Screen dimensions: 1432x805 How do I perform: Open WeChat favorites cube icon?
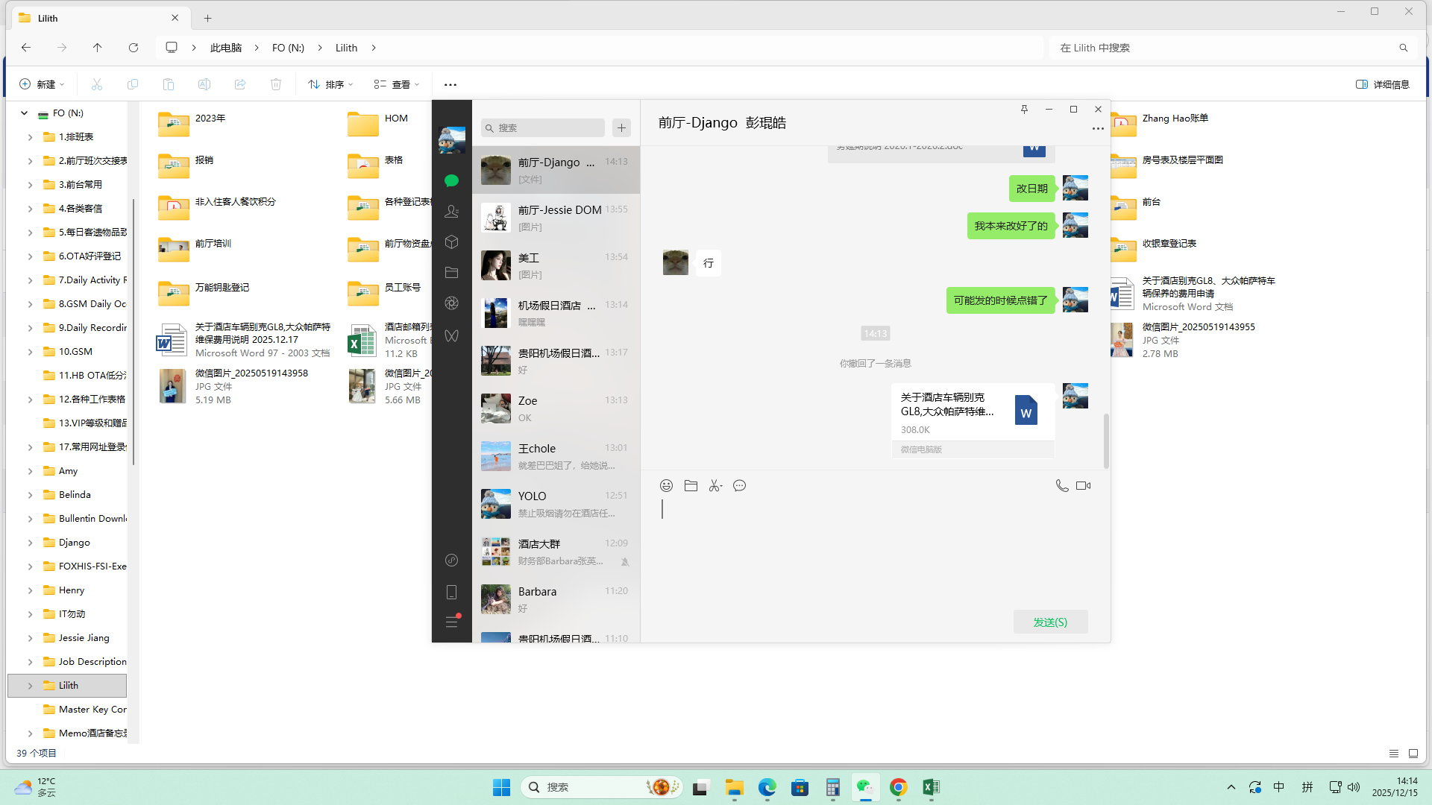point(451,242)
